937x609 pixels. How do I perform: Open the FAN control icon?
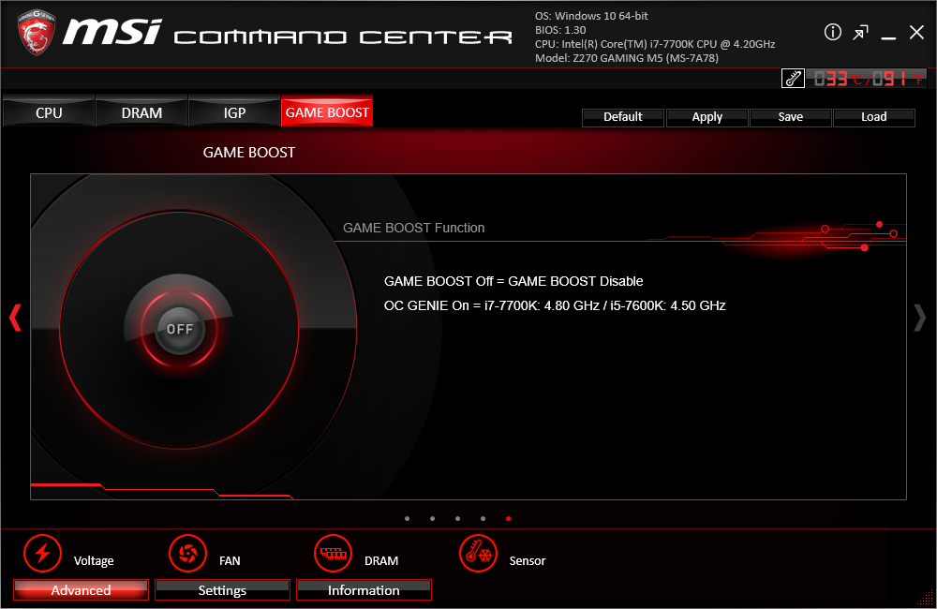pos(187,554)
